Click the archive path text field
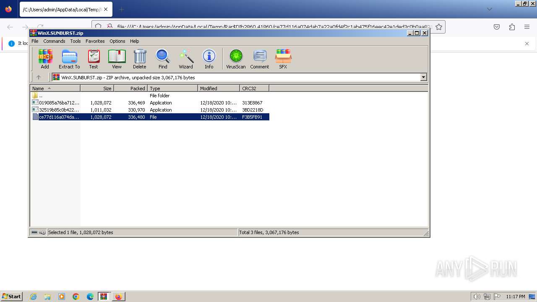Screen dimensions: 537x302 coord(236,77)
